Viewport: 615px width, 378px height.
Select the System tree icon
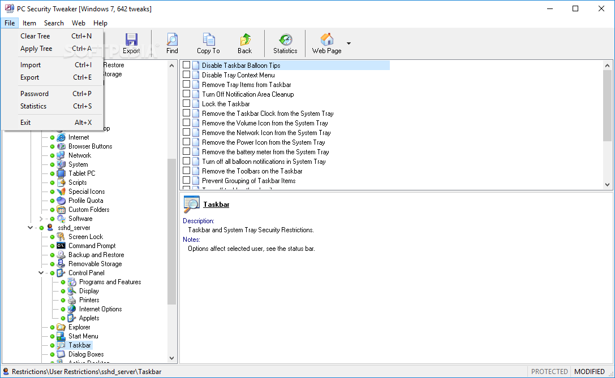click(61, 164)
